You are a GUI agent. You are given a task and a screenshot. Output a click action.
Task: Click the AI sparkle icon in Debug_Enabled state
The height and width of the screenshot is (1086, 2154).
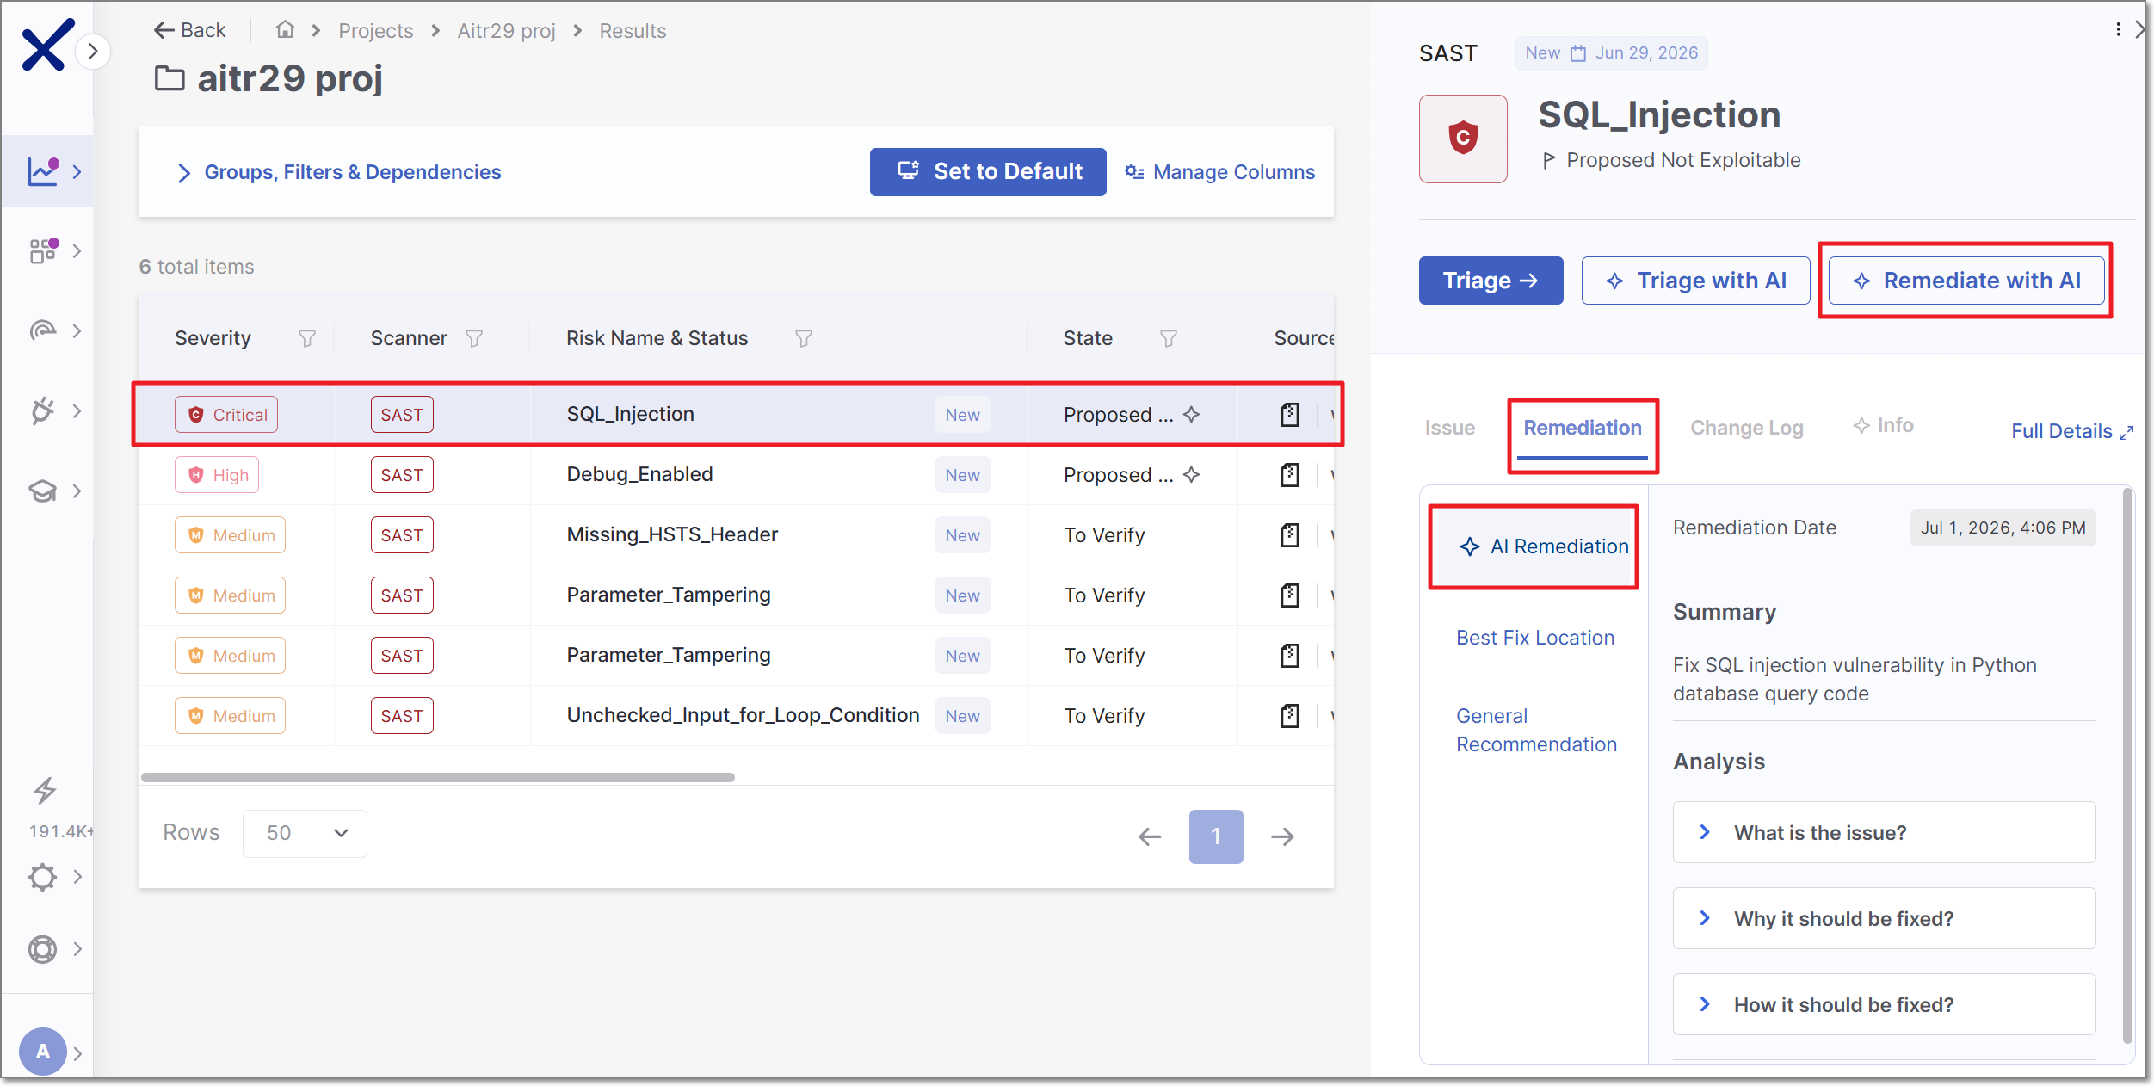tap(1191, 474)
